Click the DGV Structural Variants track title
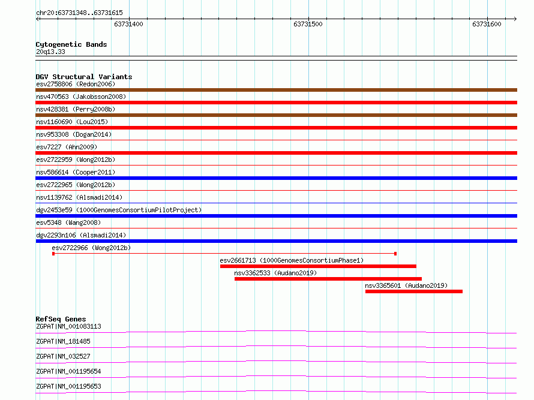 84,77
